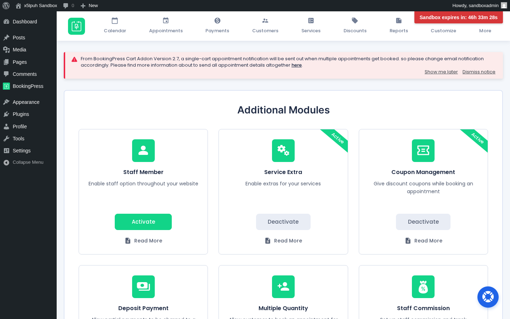Open the comments bubble icon in admin bar
510x319 pixels.
click(66, 6)
